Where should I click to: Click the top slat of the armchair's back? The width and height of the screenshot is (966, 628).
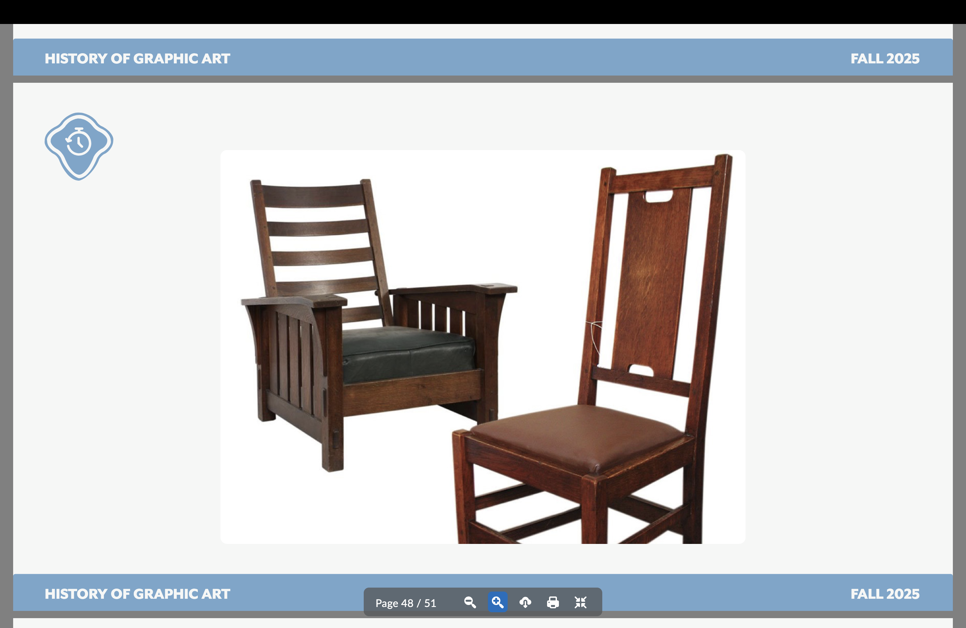[x=312, y=195]
